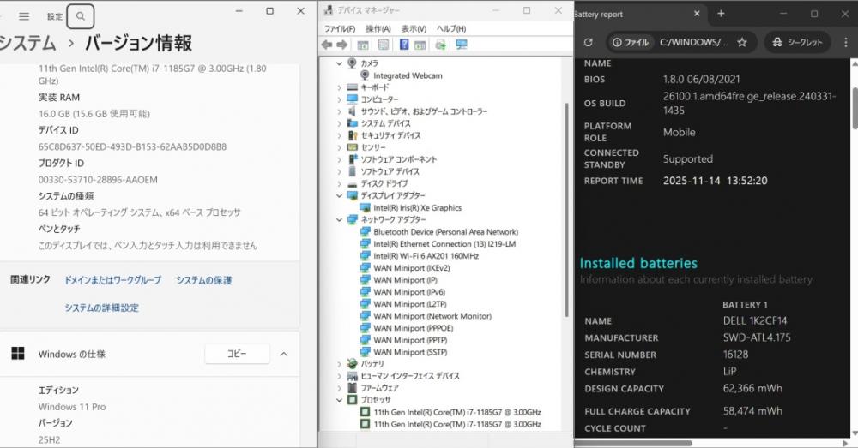The image size is (858, 448).
Task: Click the ヒューマン インターフェイス デバイス icon
Action: 352,376
